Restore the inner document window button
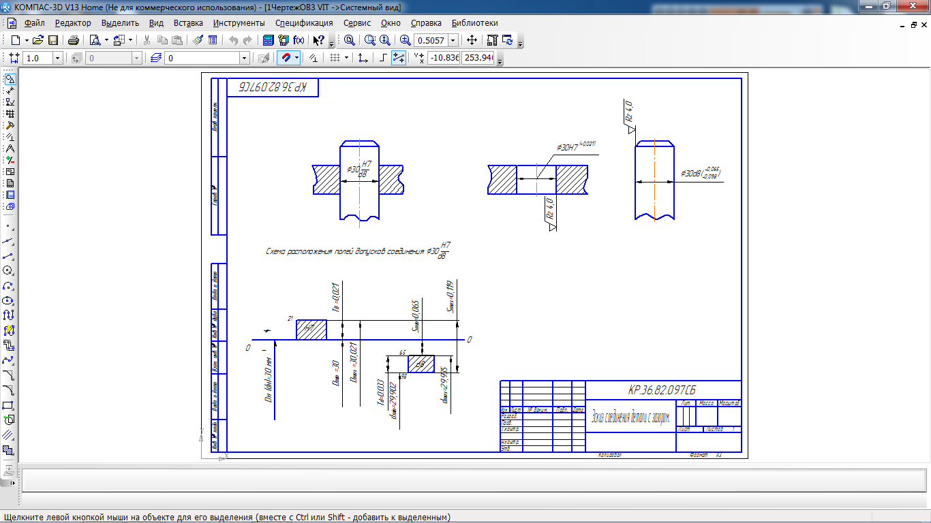Viewport: 931px width, 523px height. [914, 24]
